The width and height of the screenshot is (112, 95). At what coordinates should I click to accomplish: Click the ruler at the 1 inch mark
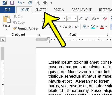[73, 40]
